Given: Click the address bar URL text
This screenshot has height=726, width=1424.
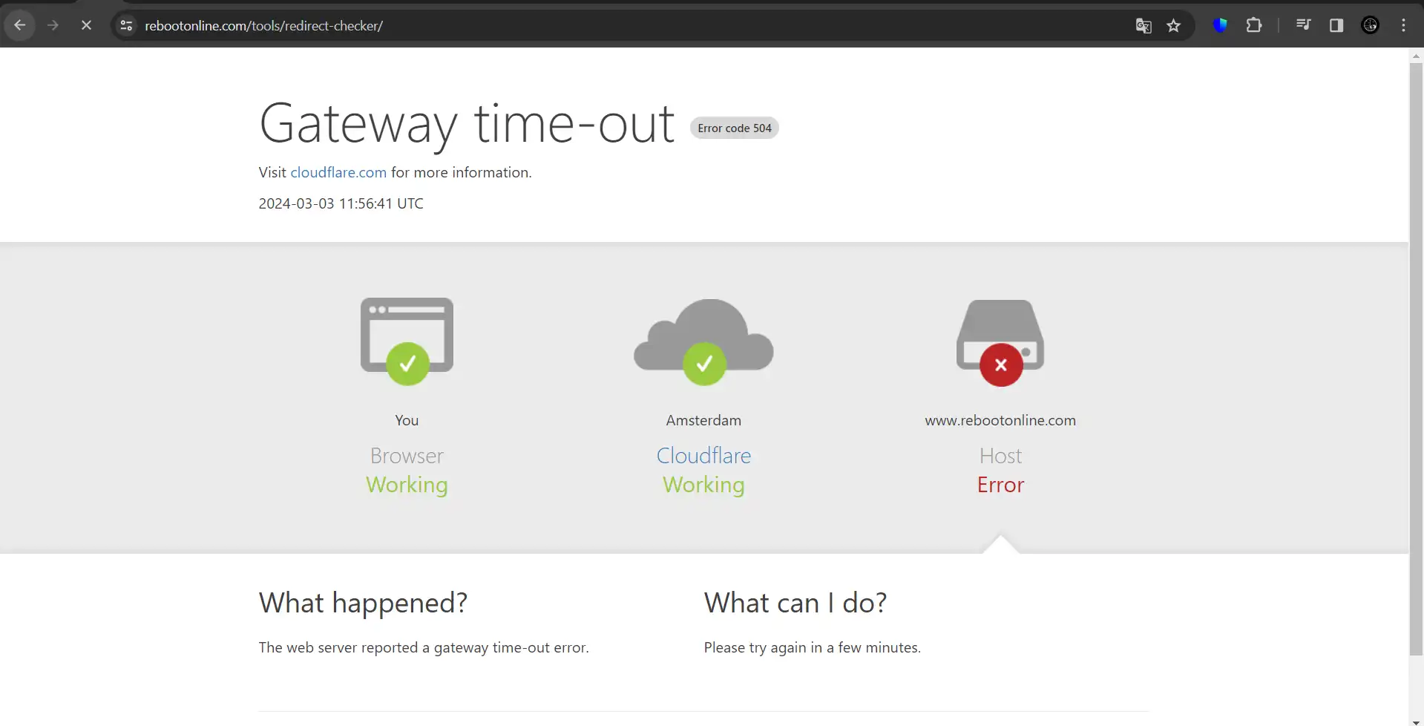Looking at the screenshot, I should pyautogui.click(x=263, y=26).
